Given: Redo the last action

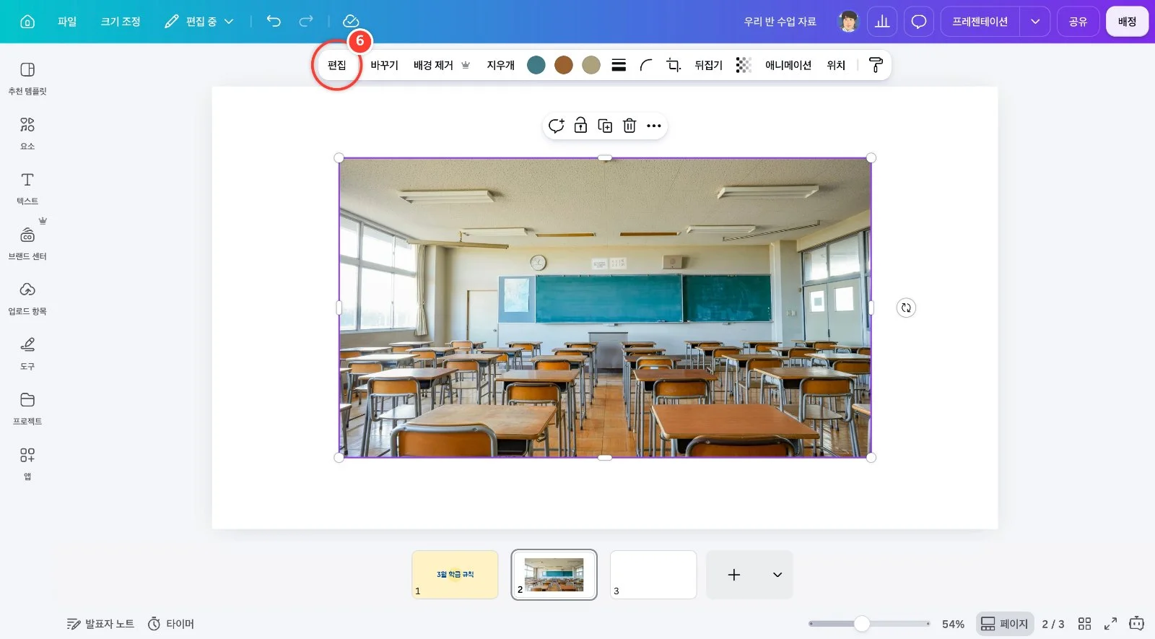Looking at the screenshot, I should (x=306, y=21).
